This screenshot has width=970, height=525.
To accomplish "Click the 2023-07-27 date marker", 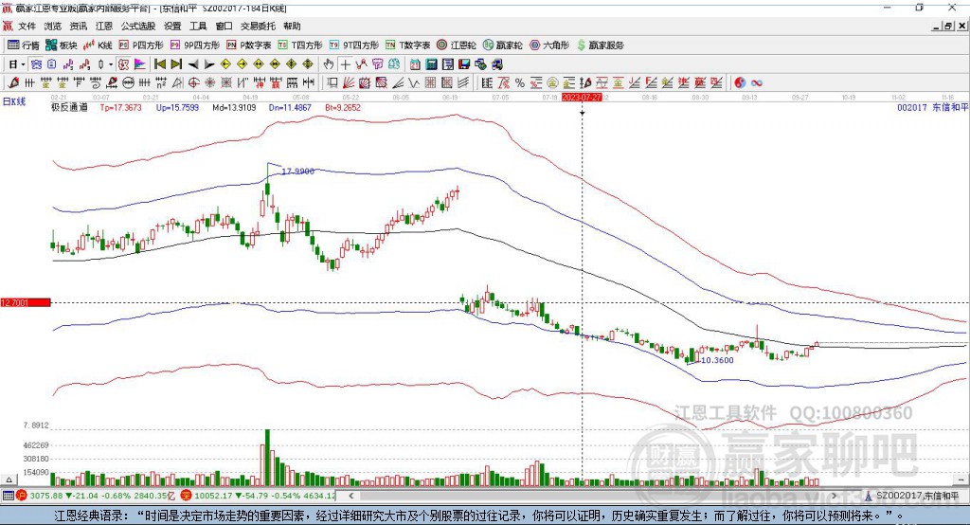I will point(582,98).
